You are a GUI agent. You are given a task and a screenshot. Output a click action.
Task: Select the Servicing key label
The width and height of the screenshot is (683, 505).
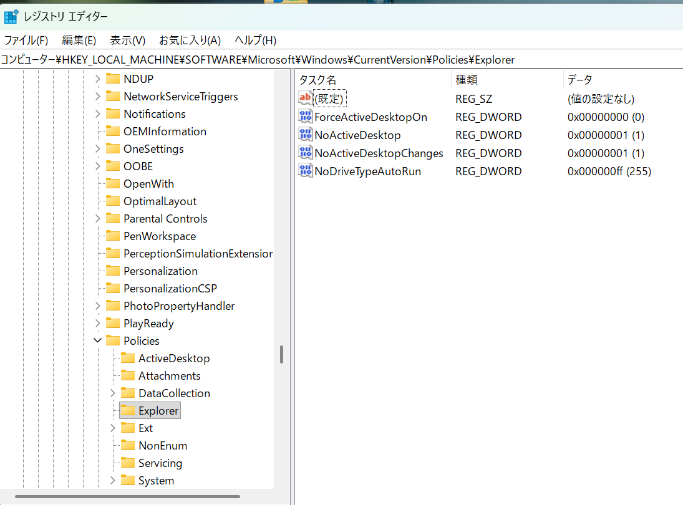pyautogui.click(x=160, y=463)
